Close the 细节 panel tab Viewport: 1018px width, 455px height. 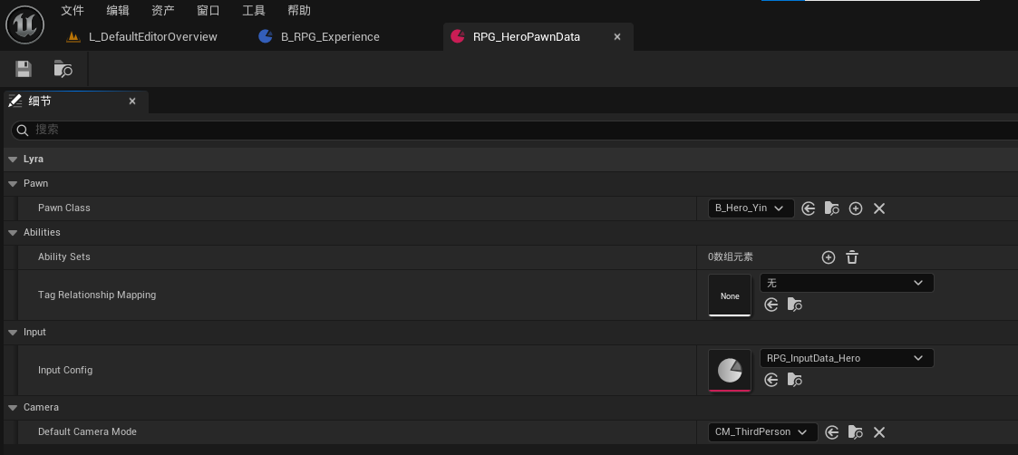click(132, 102)
